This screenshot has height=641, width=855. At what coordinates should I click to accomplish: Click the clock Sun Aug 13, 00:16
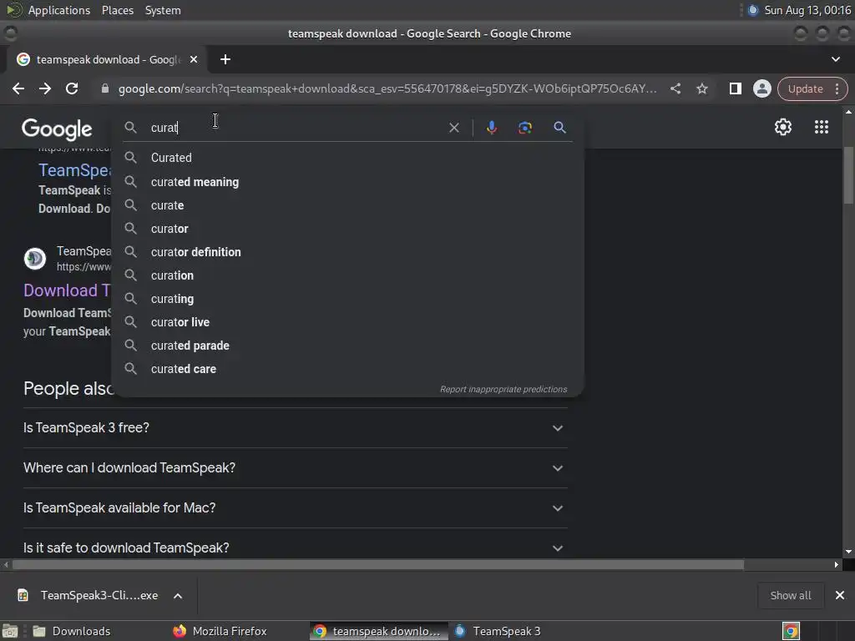(x=807, y=10)
